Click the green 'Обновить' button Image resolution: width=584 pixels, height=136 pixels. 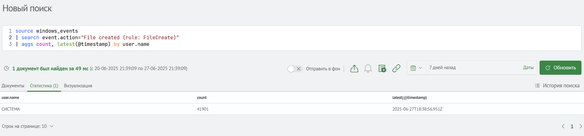click(560, 68)
